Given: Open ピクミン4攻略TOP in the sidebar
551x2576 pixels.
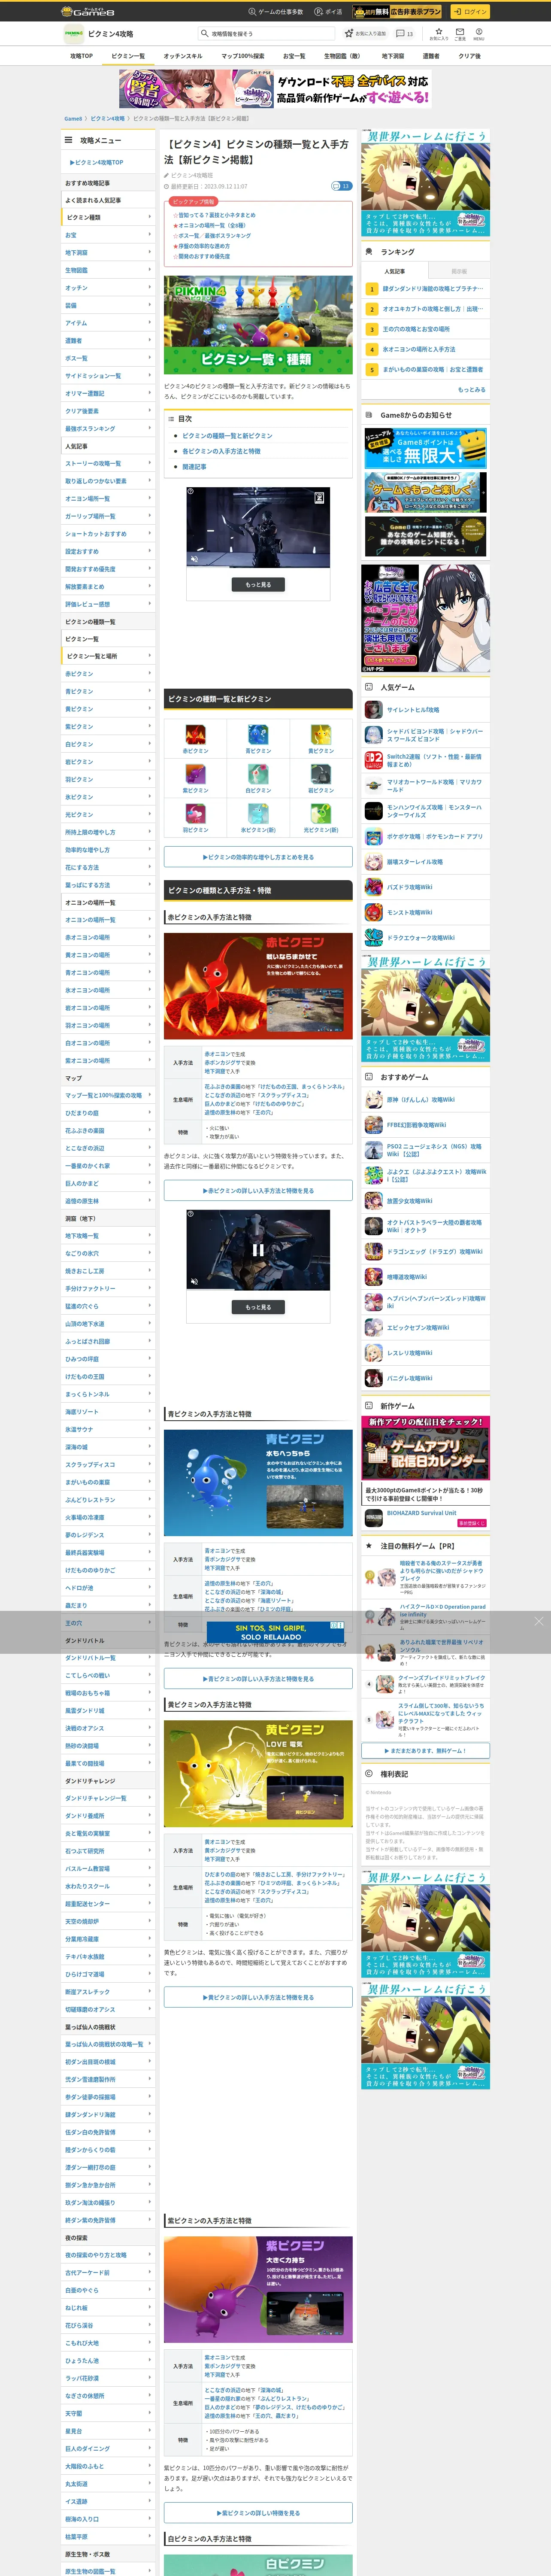Looking at the screenshot, I should tap(97, 162).
